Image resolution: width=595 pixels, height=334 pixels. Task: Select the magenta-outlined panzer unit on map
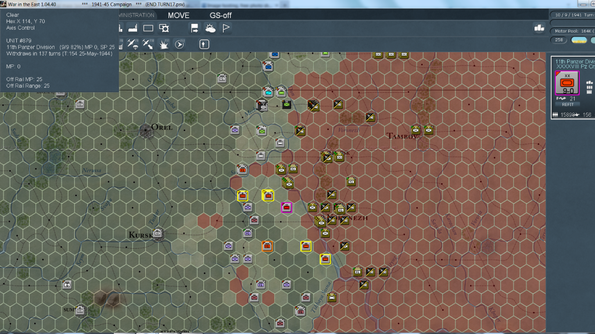[286, 208]
